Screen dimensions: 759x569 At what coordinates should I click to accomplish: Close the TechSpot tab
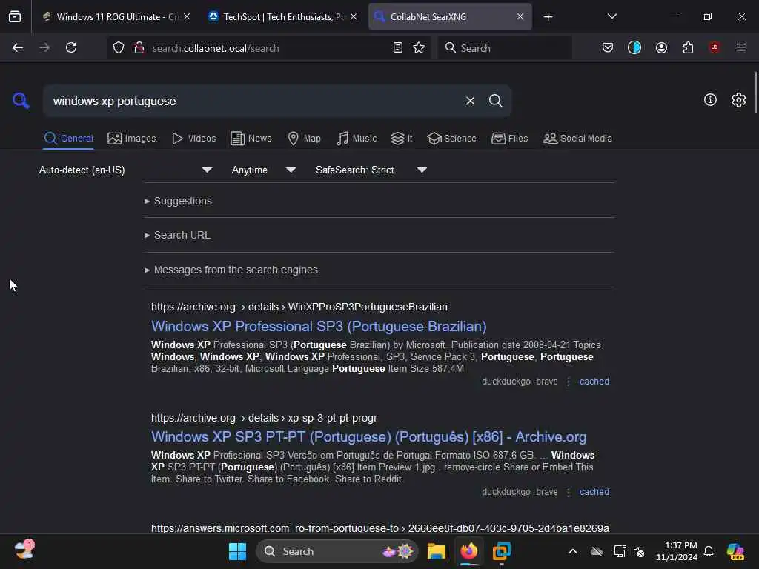(x=354, y=16)
